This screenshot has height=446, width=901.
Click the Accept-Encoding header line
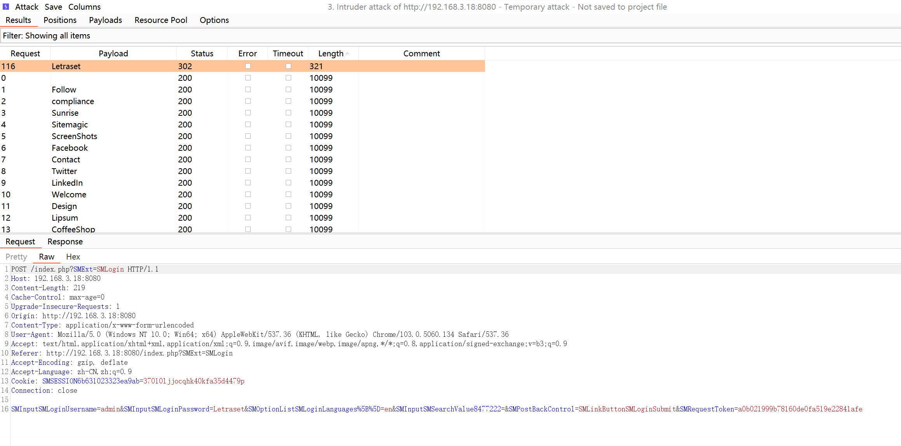(x=69, y=362)
